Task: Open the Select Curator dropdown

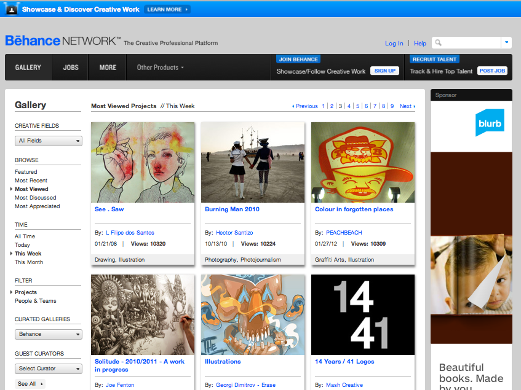Action: point(48,368)
